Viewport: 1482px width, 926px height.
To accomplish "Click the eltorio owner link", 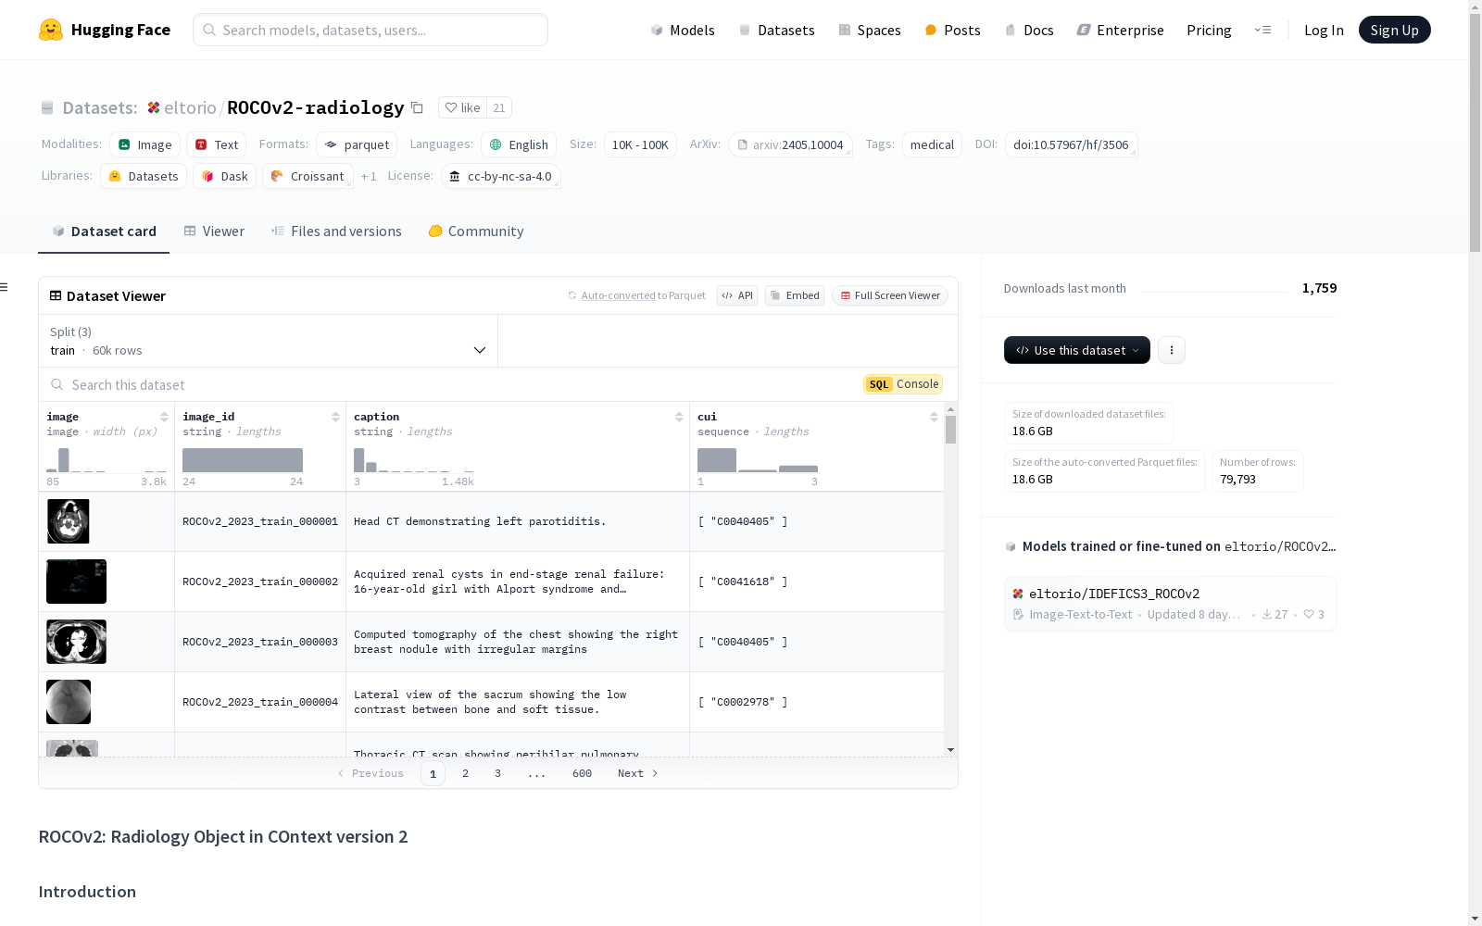I will tap(190, 107).
